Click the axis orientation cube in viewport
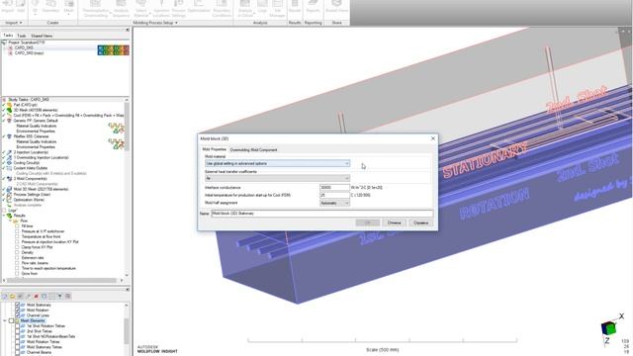This screenshot has height=356, width=633. [608, 328]
